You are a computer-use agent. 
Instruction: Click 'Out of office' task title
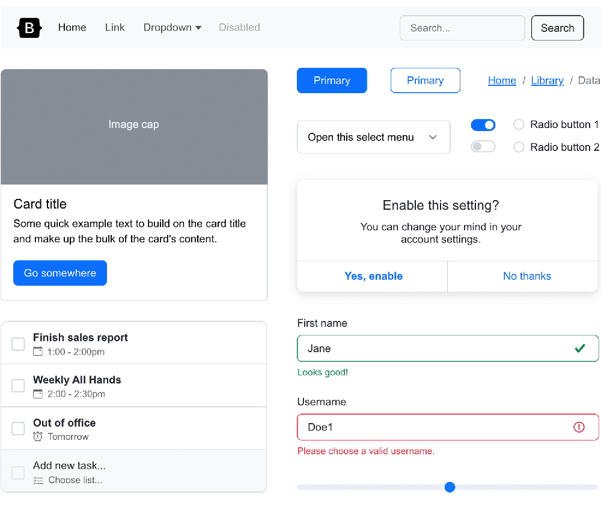click(64, 422)
